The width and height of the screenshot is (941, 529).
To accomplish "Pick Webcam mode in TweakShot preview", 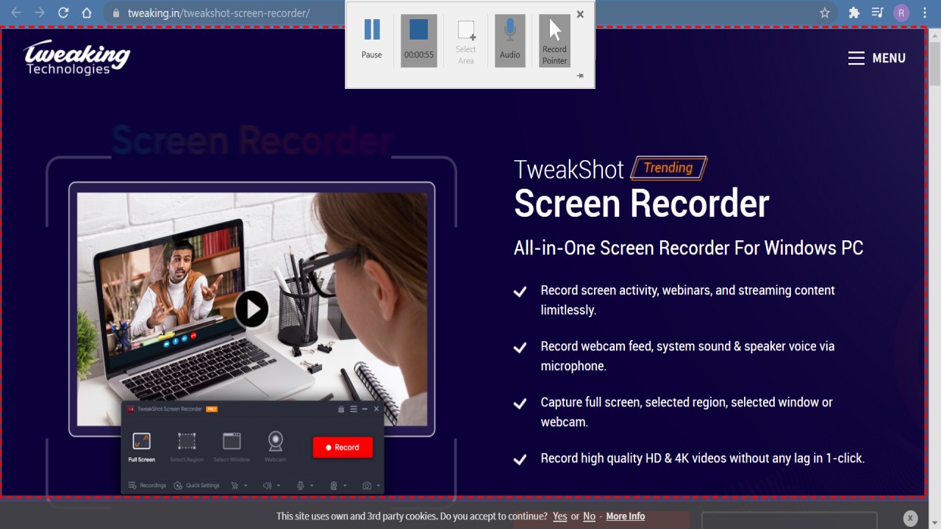I will (276, 447).
